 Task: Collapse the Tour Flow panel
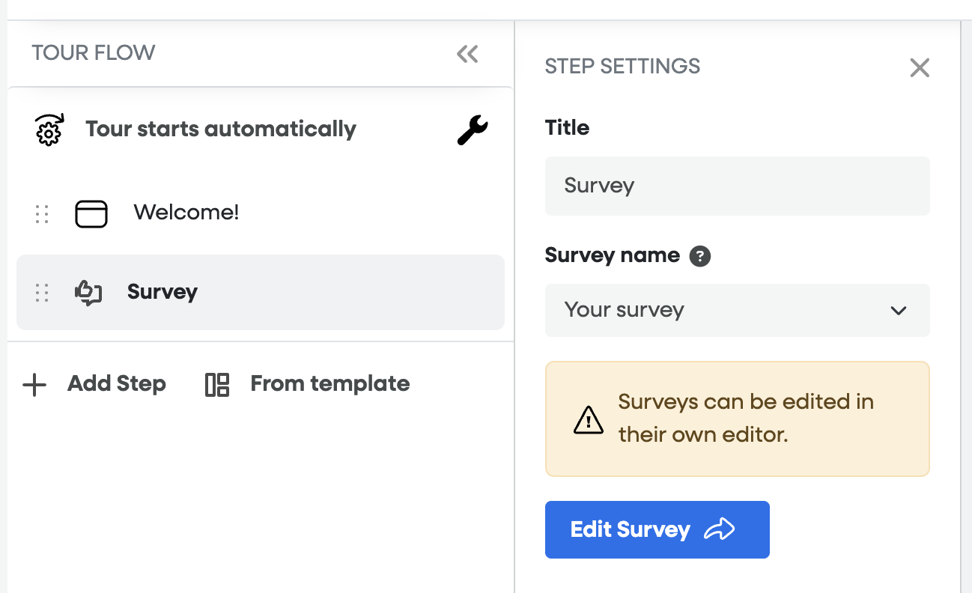point(467,54)
